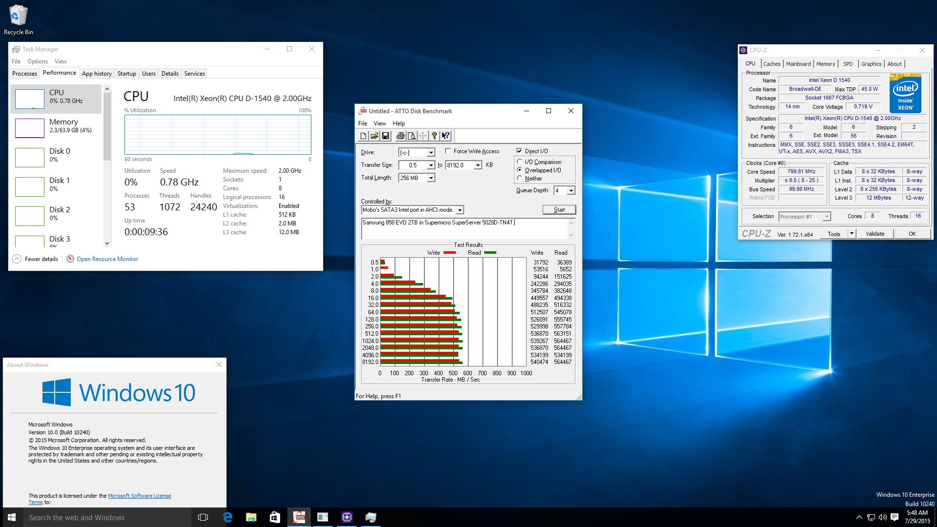Open the Help menu in ATTO Disk Benchmark

coord(399,123)
